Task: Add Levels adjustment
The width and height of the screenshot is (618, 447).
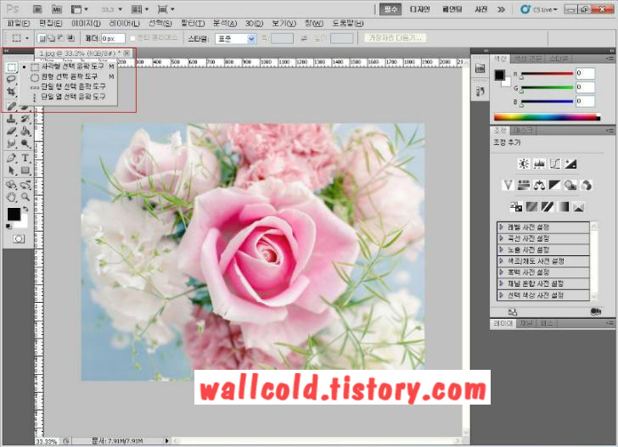Action: 539,164
